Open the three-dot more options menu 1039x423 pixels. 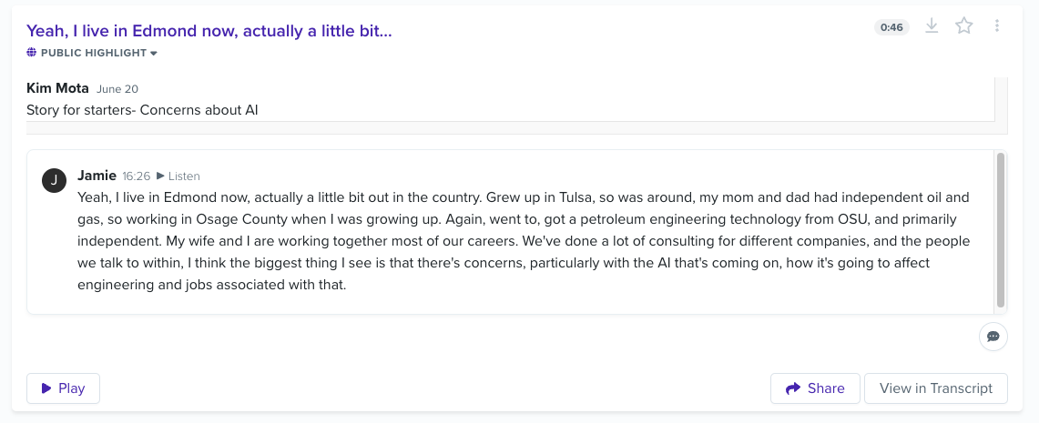click(996, 25)
